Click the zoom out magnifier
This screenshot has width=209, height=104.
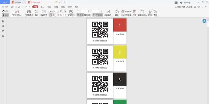pos(61,11)
